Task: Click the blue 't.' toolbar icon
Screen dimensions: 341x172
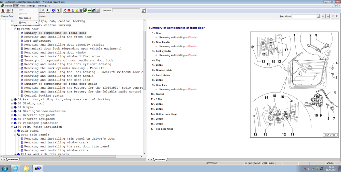Action: (48, 10)
